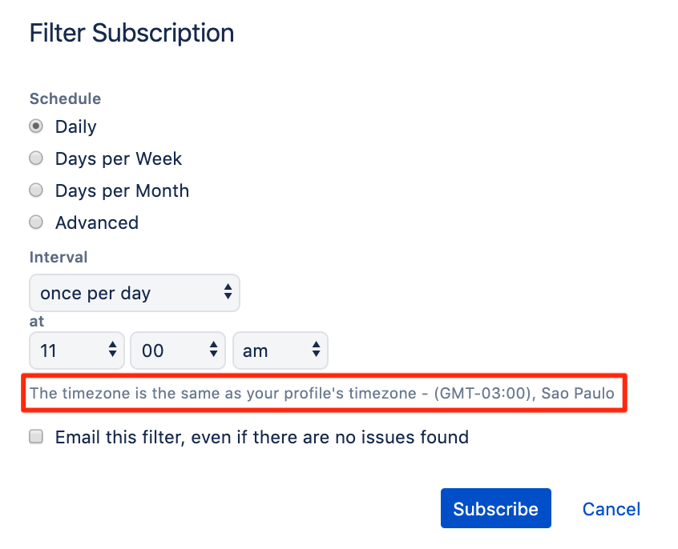
Task: Enable Email this filter with no issues checkbox
Action: pyautogui.click(x=36, y=437)
